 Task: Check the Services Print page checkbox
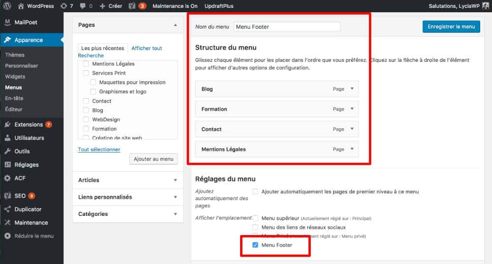pyautogui.click(x=86, y=73)
